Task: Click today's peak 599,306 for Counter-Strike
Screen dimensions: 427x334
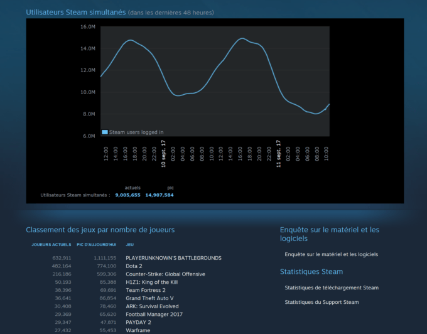Action: [107, 274]
